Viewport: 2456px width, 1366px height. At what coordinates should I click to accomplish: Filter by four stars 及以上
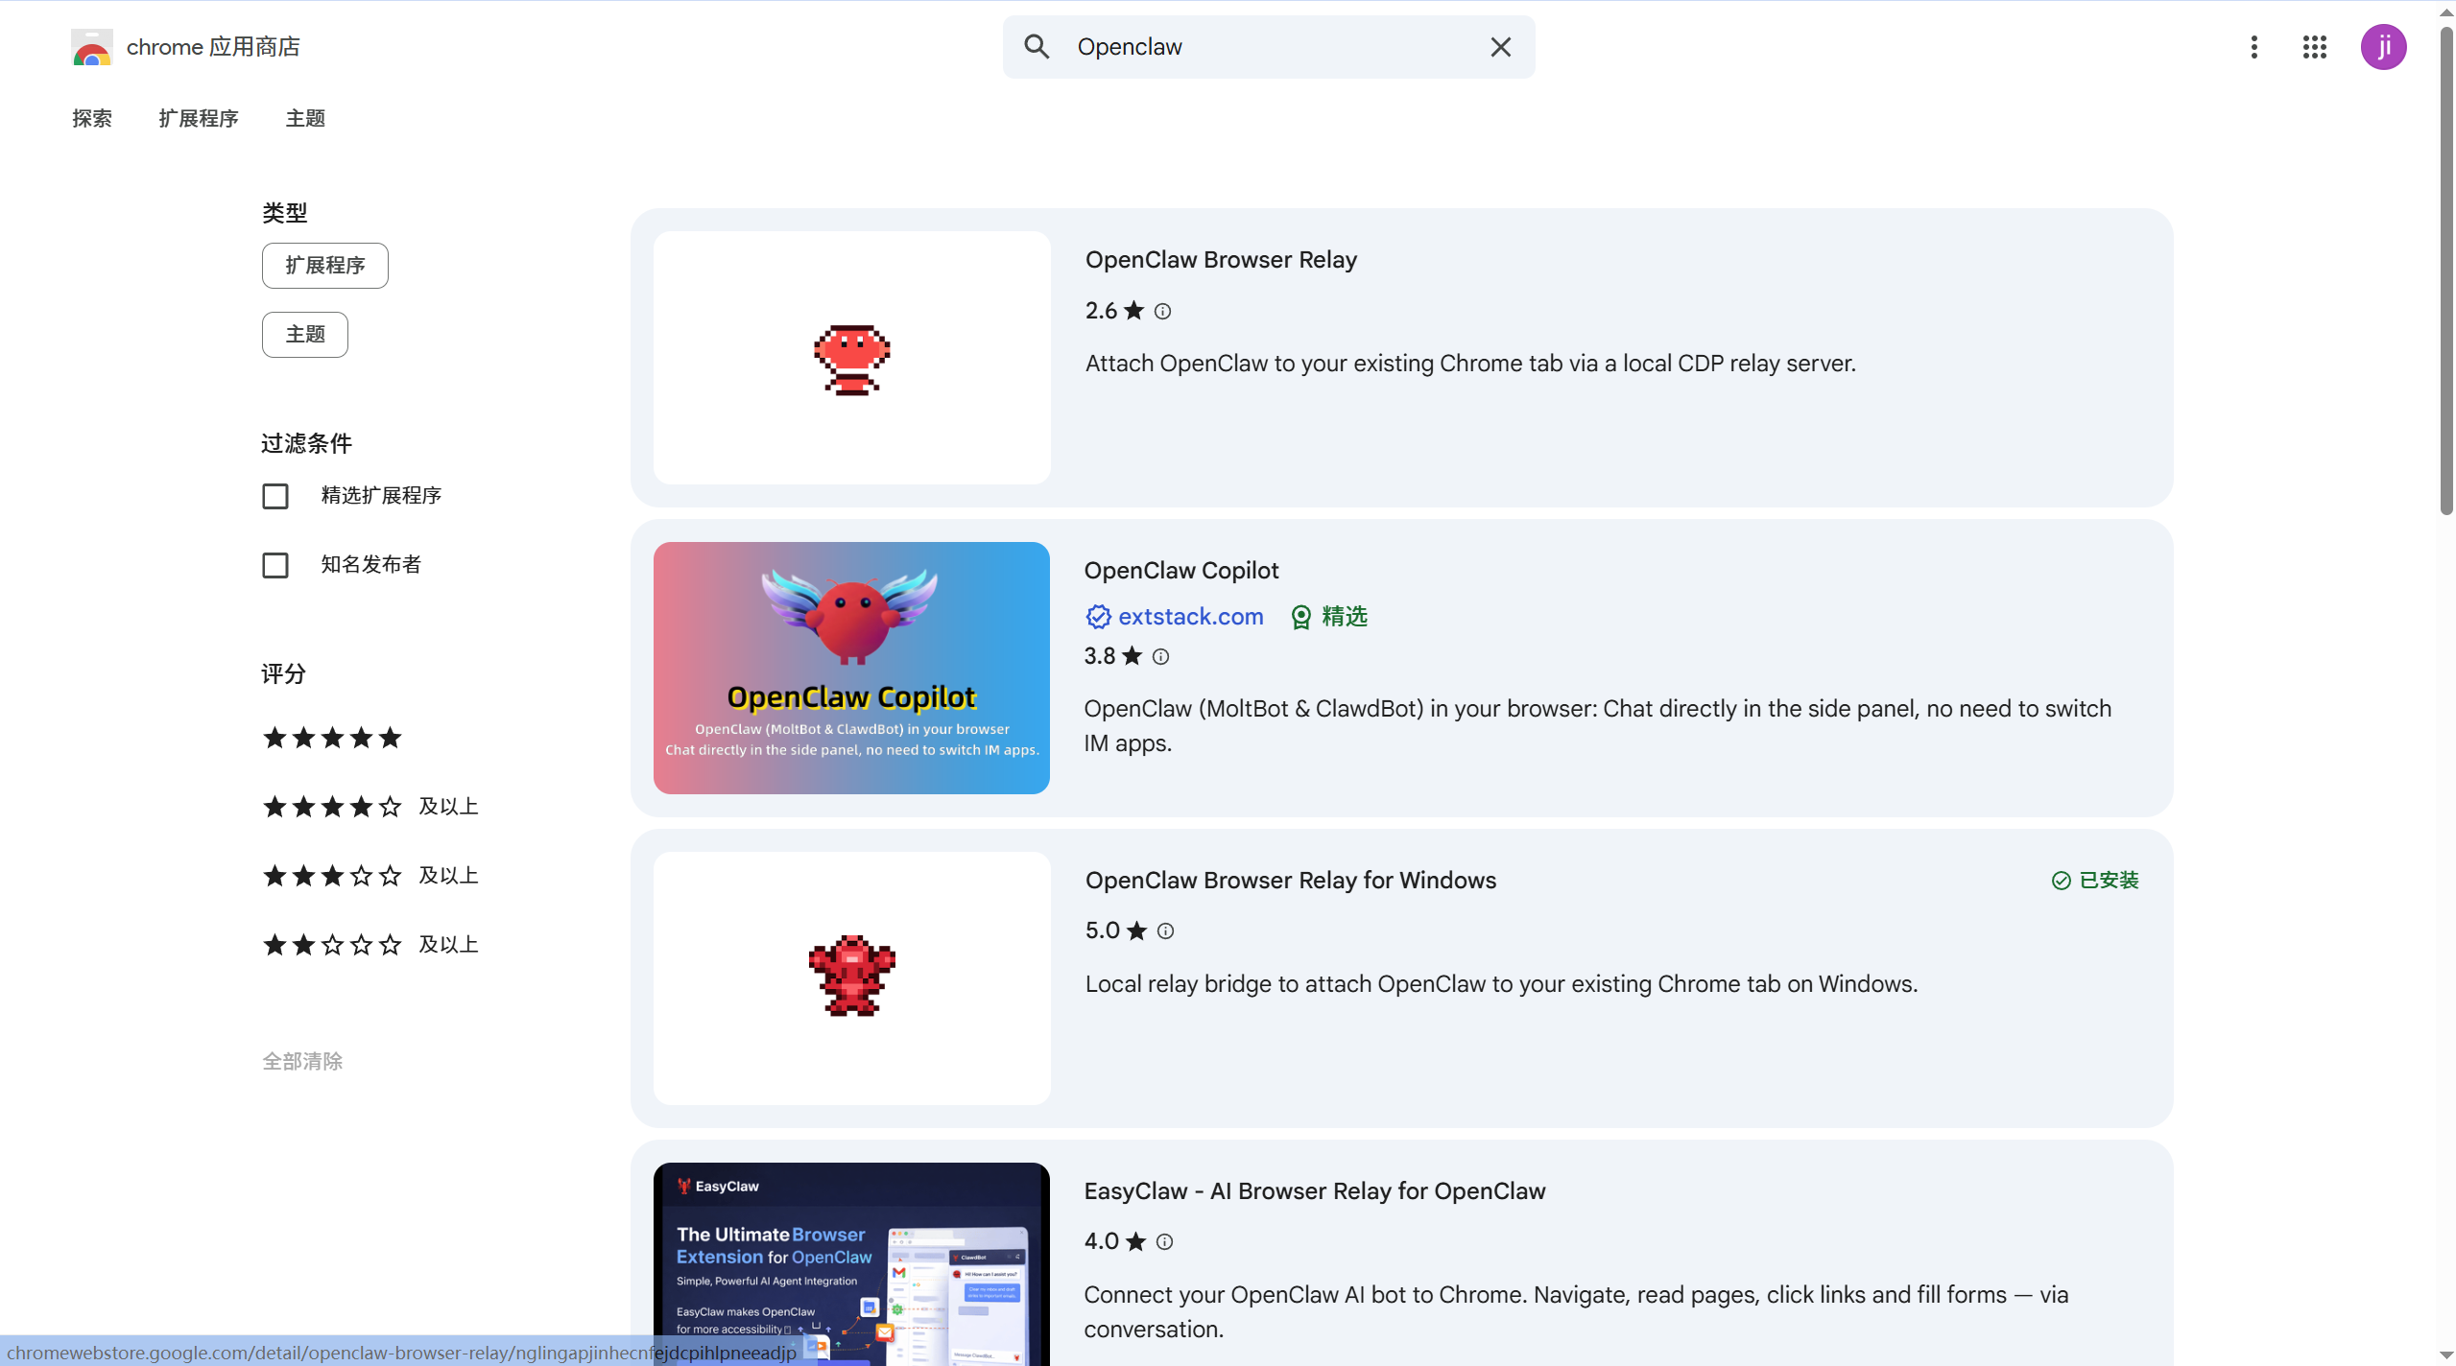[x=370, y=807]
